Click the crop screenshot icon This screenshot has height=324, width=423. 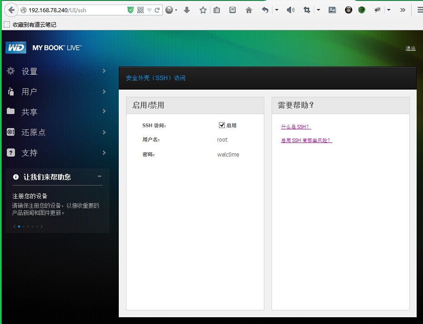coord(307,10)
